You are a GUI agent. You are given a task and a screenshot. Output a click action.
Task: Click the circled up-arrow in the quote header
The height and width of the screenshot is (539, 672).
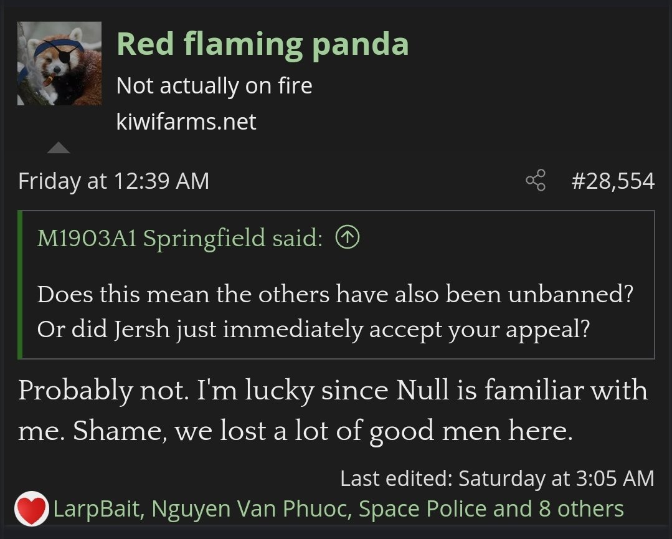click(x=348, y=238)
